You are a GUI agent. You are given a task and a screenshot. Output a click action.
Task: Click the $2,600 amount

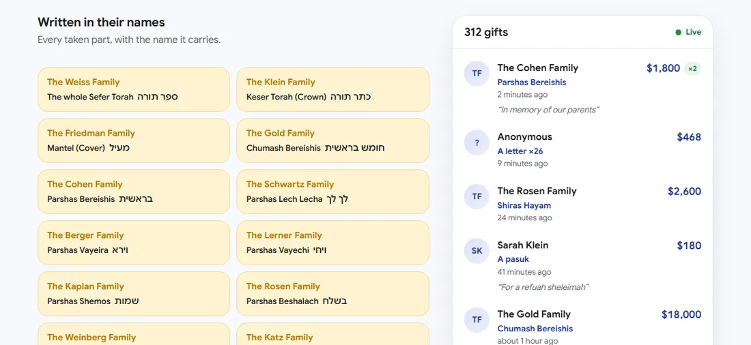pos(684,192)
